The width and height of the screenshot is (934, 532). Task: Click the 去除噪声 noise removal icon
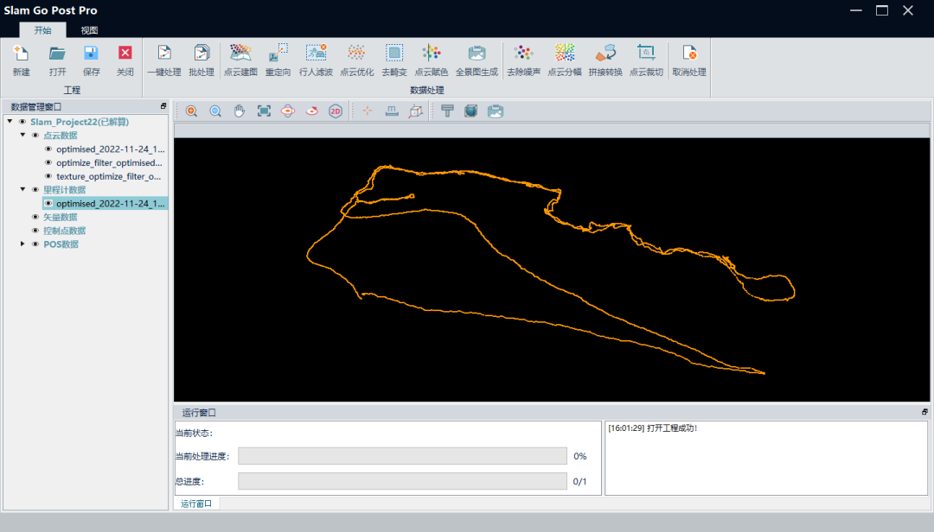(523, 54)
